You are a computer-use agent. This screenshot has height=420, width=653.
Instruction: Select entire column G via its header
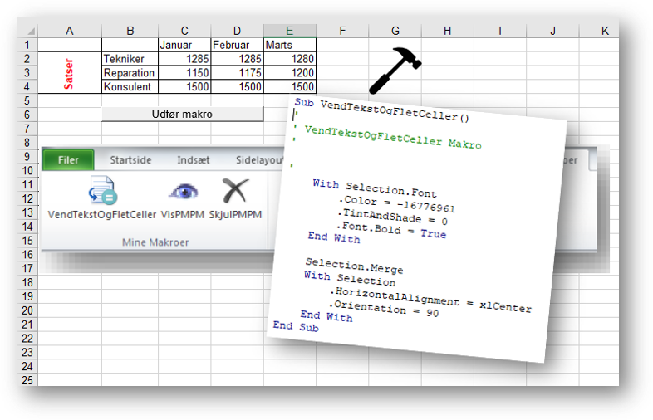(x=395, y=31)
